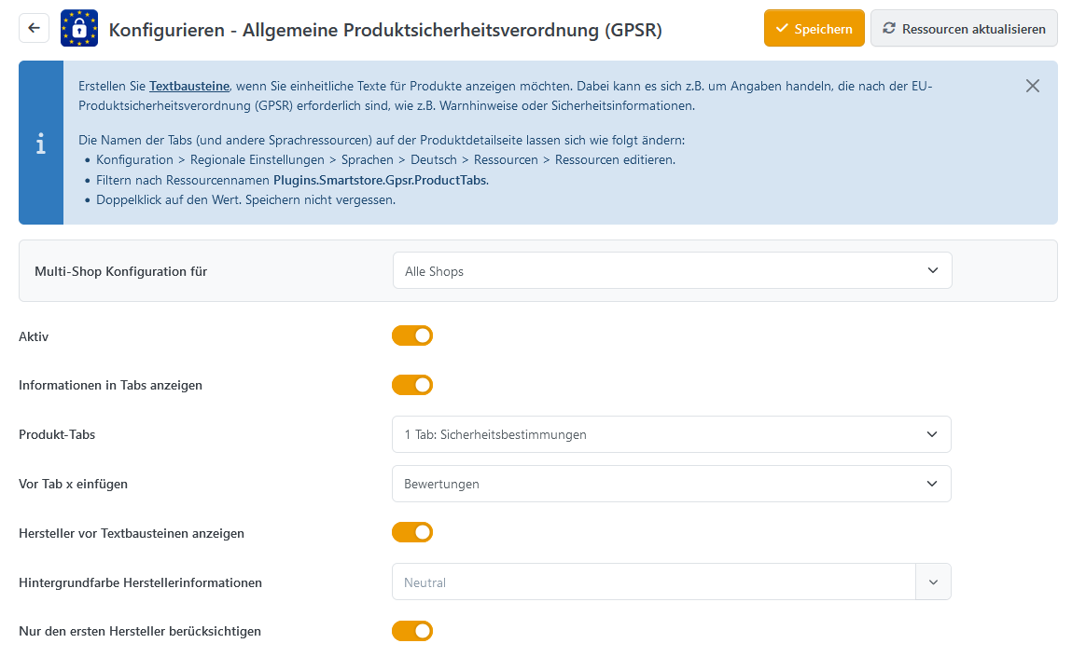Enable the Aktiv toggle
This screenshot has height=657, width=1072.
click(x=412, y=335)
